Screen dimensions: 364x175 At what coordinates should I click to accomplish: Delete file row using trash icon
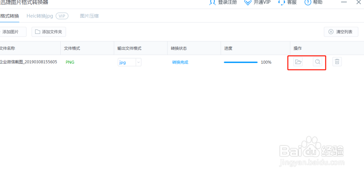(x=337, y=62)
